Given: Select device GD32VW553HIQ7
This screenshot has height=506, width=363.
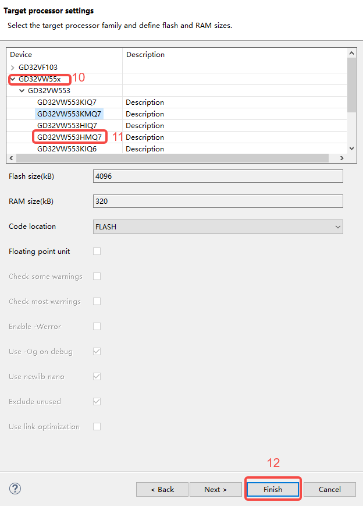Looking at the screenshot, I should 67,126.
